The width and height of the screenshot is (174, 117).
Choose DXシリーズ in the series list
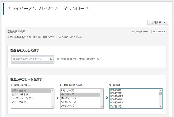(x=80, y=106)
